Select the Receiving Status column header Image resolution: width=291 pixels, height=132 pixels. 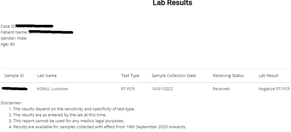coord(228,76)
